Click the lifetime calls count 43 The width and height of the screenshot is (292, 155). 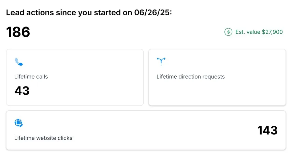coord(22,91)
